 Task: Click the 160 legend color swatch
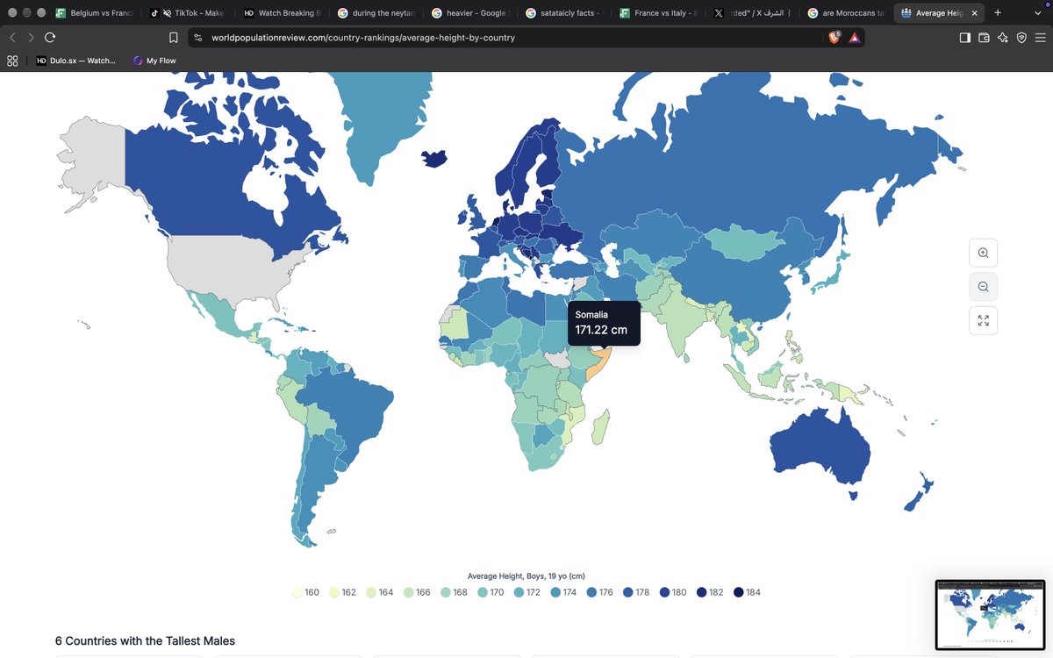297,592
